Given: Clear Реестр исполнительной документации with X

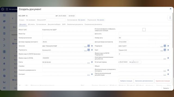Looking at the screenshot, I should tap(168, 74).
